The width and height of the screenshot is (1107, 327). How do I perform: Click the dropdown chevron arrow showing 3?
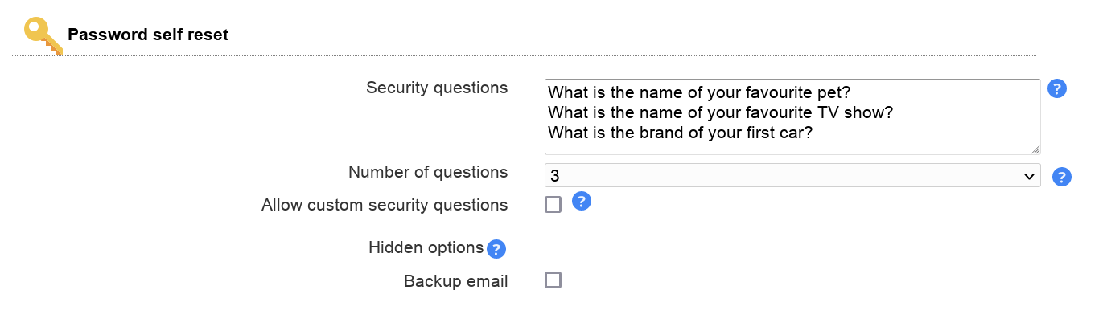pyautogui.click(x=1028, y=176)
